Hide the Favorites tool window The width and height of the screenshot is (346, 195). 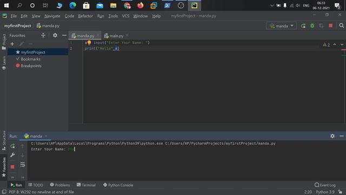coord(64,35)
